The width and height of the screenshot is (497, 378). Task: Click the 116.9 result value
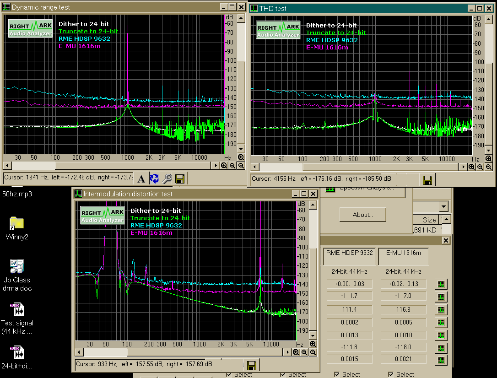(403, 309)
